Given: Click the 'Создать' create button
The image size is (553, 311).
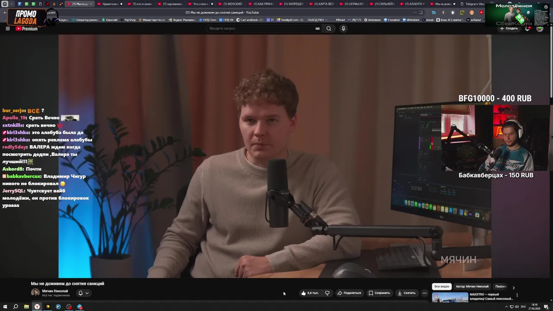Looking at the screenshot, I should [x=509, y=29].
